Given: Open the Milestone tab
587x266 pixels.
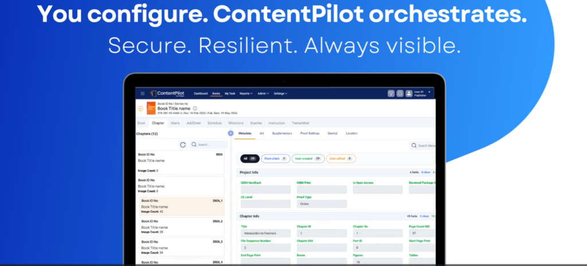Looking at the screenshot, I should [x=236, y=123].
